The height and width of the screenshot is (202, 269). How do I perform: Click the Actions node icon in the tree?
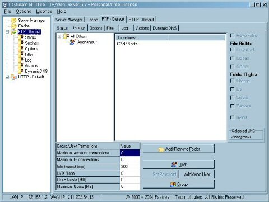coord(21,65)
